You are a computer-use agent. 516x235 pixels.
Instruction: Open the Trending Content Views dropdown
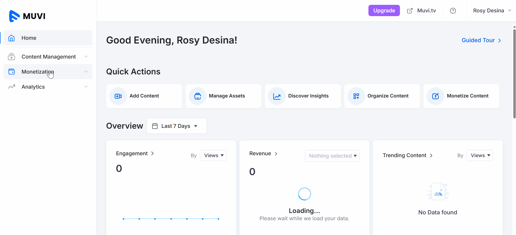pyautogui.click(x=480, y=156)
